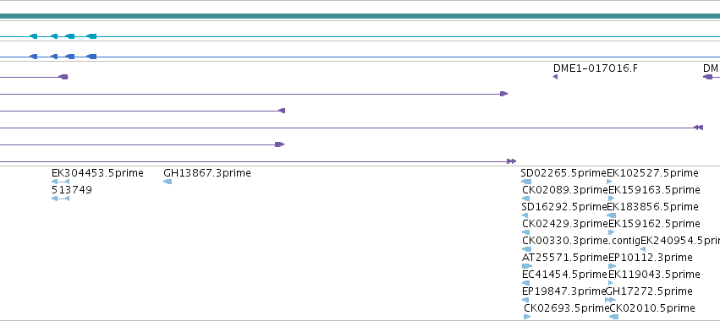Select the double-arrow glyph under EK304453.5prime
720x321 pixels.
click(61, 182)
